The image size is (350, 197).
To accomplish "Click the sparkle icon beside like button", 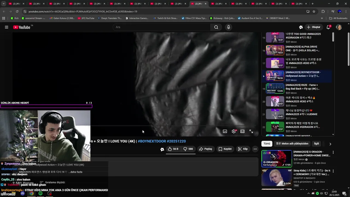I will pos(162,149).
